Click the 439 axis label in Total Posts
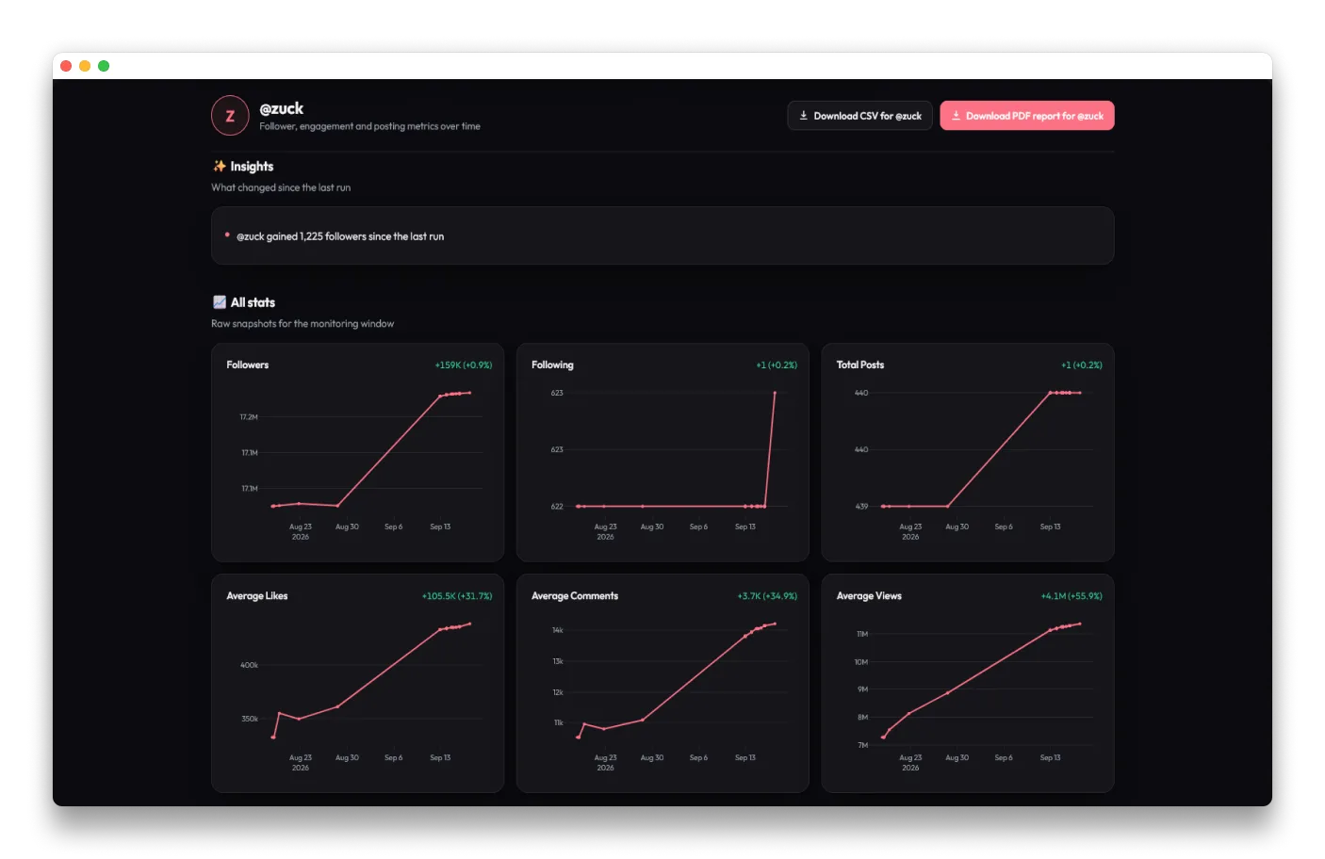 pos(862,507)
